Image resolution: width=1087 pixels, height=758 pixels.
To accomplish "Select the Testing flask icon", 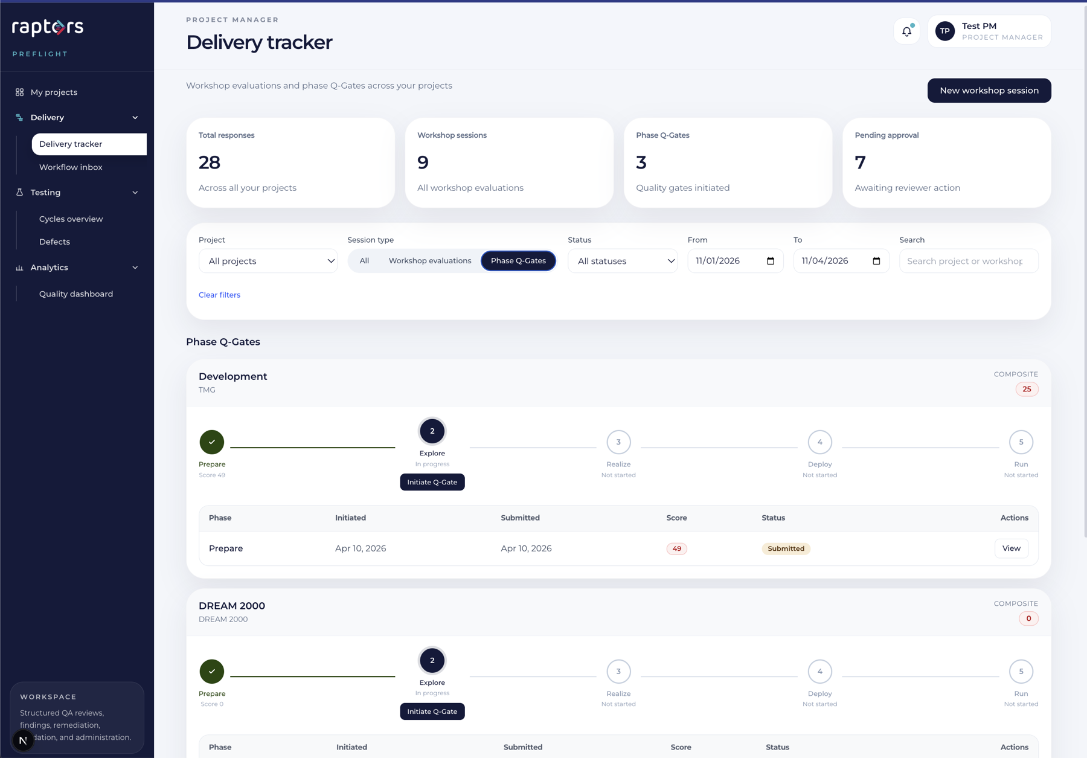I will 19,192.
